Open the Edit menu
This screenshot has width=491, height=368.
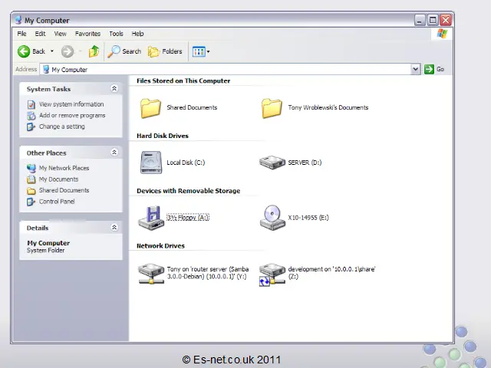pos(40,34)
